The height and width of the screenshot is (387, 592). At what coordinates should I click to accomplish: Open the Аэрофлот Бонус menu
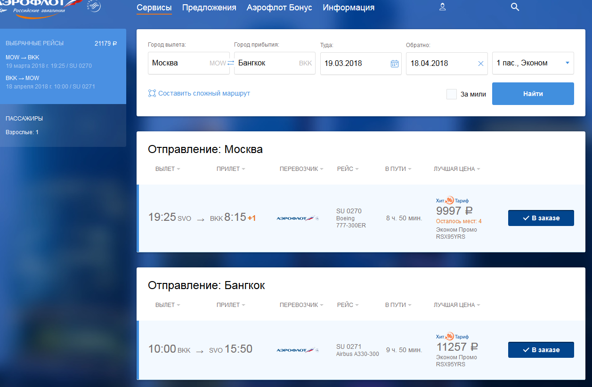coord(279,8)
